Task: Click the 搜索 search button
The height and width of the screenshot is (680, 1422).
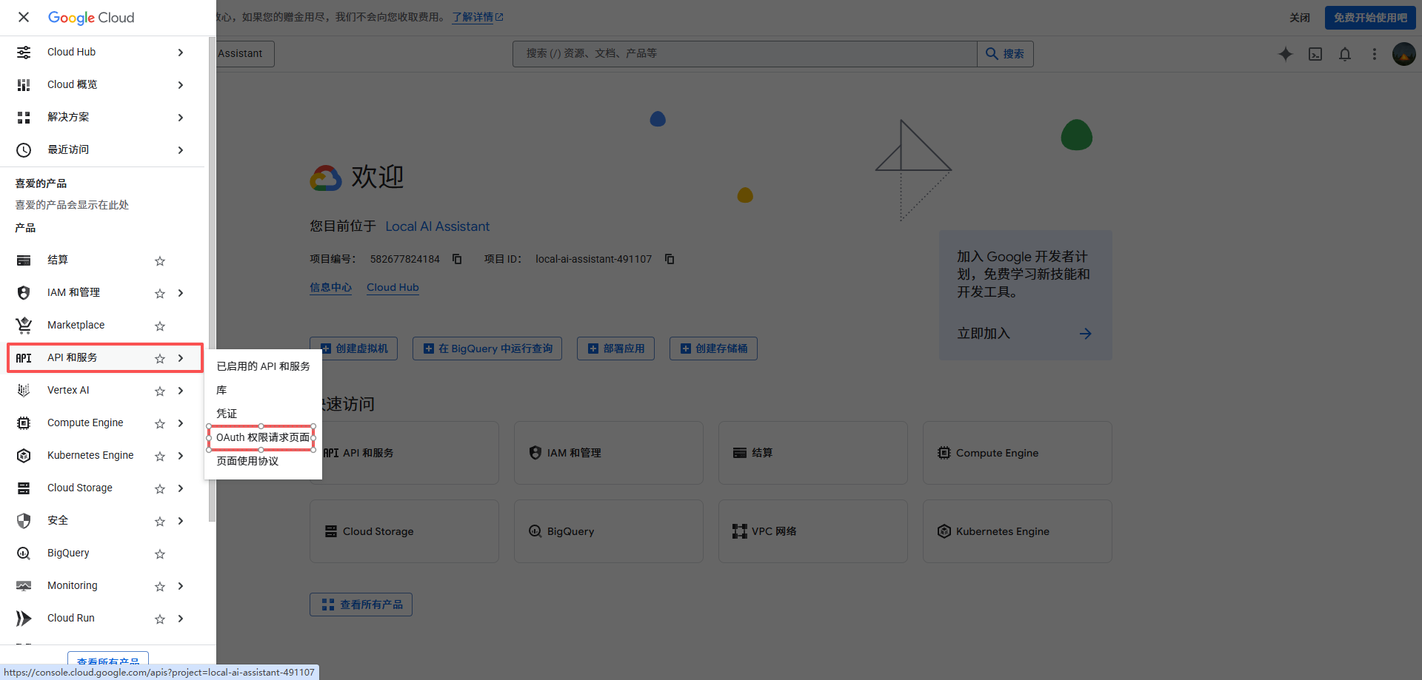Action: coord(1005,54)
